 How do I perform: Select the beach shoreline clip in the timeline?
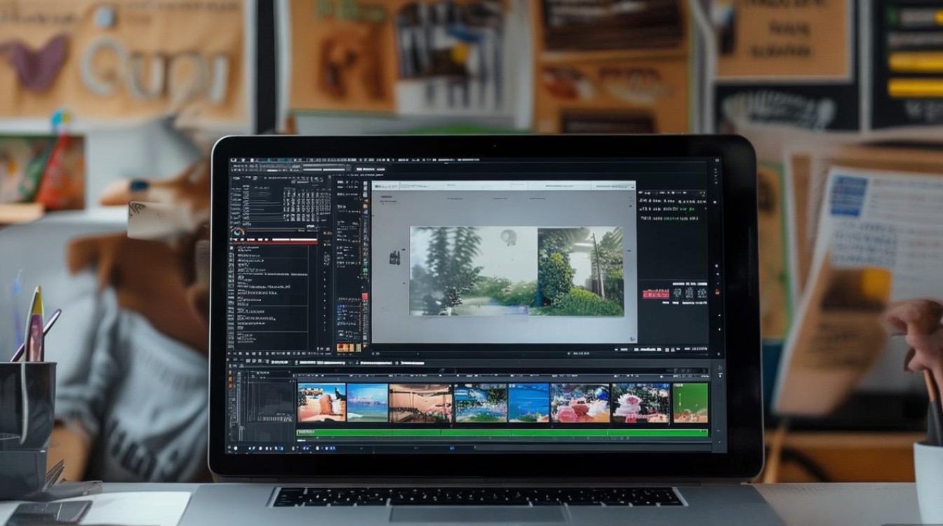[367, 403]
